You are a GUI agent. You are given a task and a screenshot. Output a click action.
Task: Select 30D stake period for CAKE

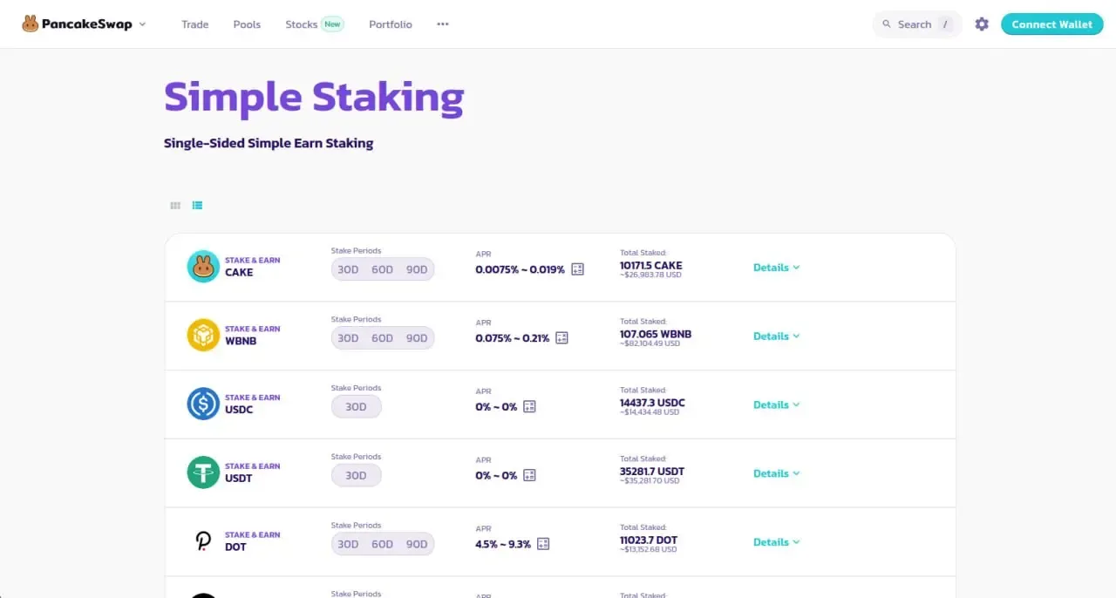tap(348, 269)
